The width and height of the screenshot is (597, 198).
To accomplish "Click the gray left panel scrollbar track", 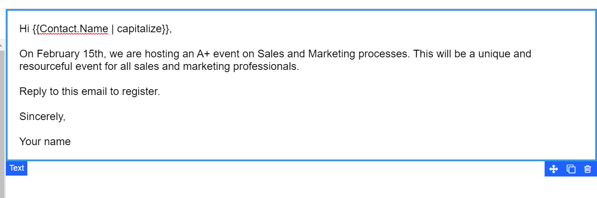I will pyautogui.click(x=2, y=123).
